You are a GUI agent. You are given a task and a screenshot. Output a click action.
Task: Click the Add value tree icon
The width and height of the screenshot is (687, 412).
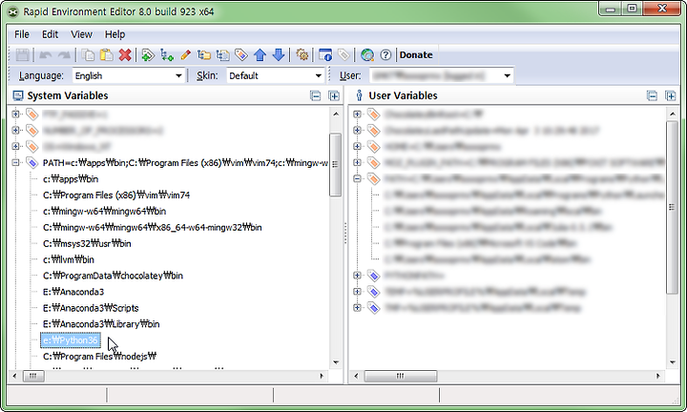click(167, 54)
